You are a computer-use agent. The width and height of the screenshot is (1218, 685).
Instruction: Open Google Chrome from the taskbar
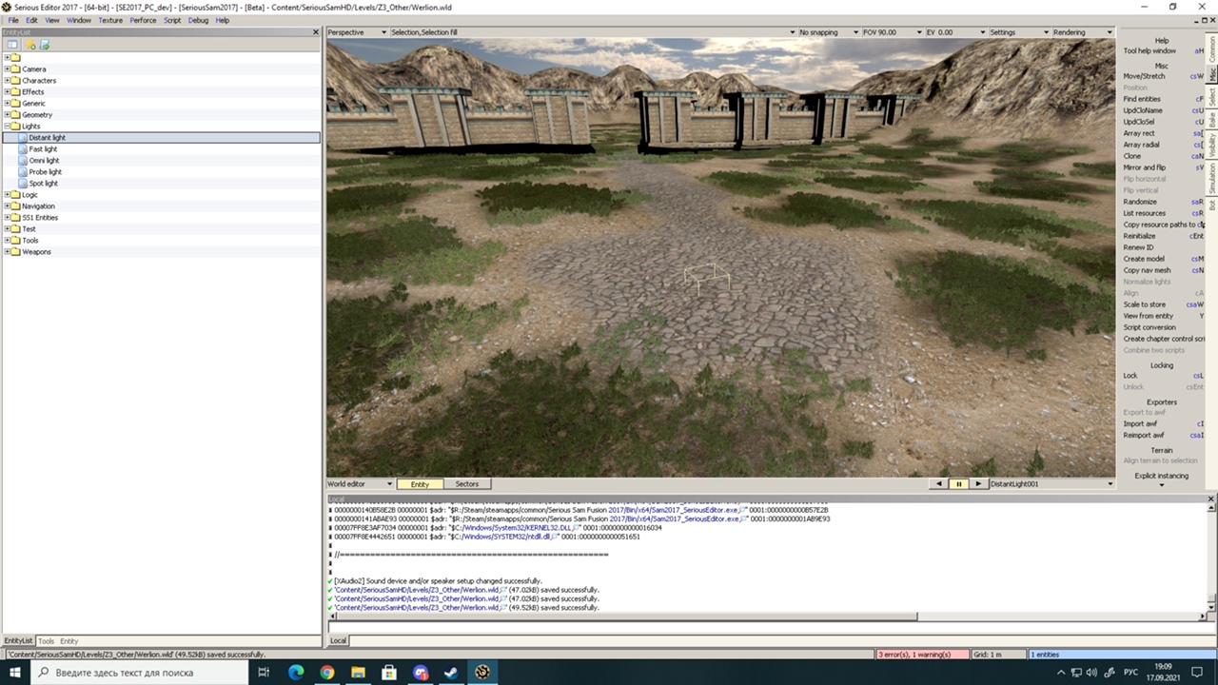click(x=327, y=673)
